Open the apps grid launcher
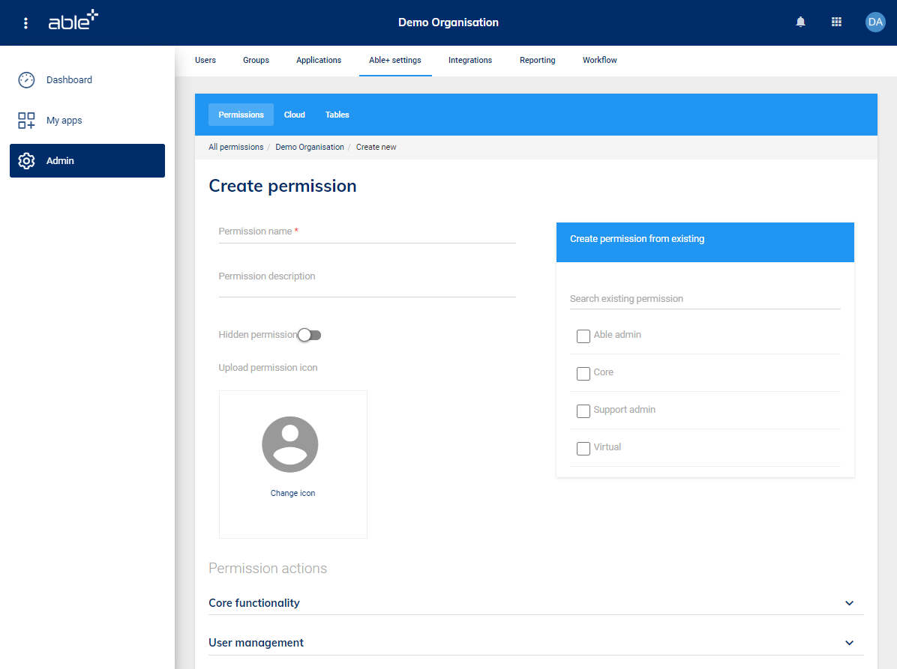897x669 pixels. click(x=836, y=22)
